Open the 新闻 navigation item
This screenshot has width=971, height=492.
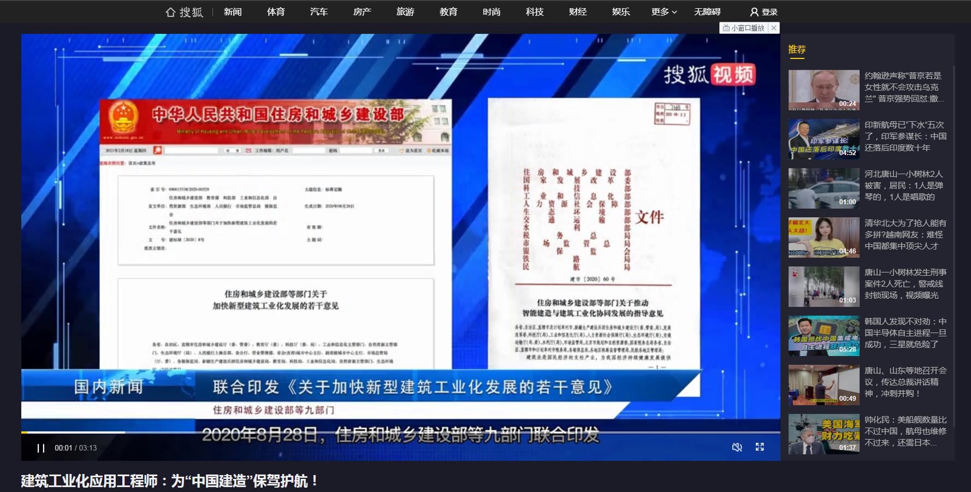tap(233, 11)
